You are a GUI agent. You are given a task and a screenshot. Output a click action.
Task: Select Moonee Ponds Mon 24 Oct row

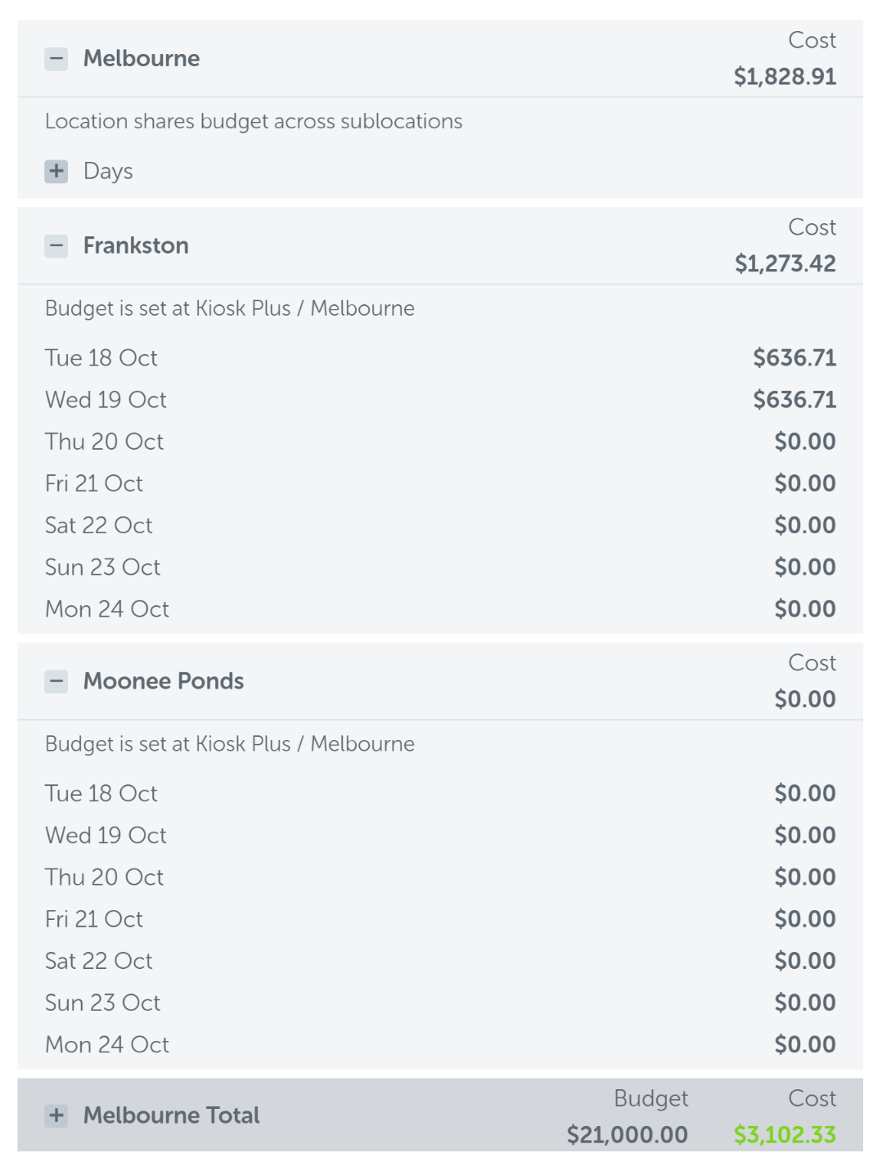[440, 1044]
